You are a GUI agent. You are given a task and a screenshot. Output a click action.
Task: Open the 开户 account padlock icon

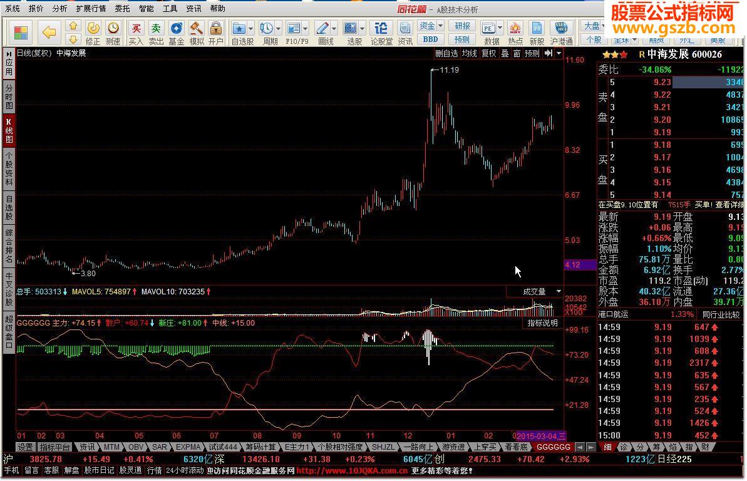[216, 33]
